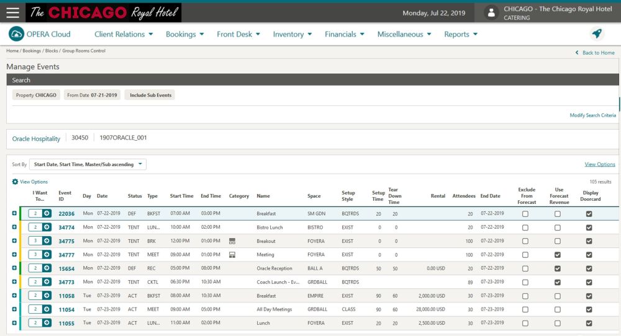This screenshot has width=621, height=336.
Task: Toggle Use Forecast Revenue for Oracle Reception
Action: pos(558,269)
